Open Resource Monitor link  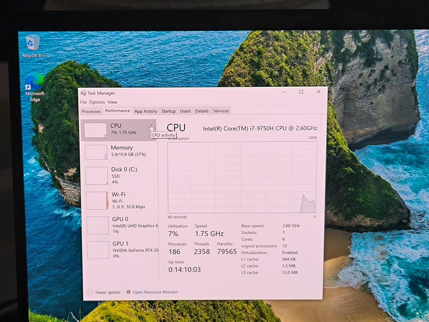pyautogui.click(x=155, y=292)
